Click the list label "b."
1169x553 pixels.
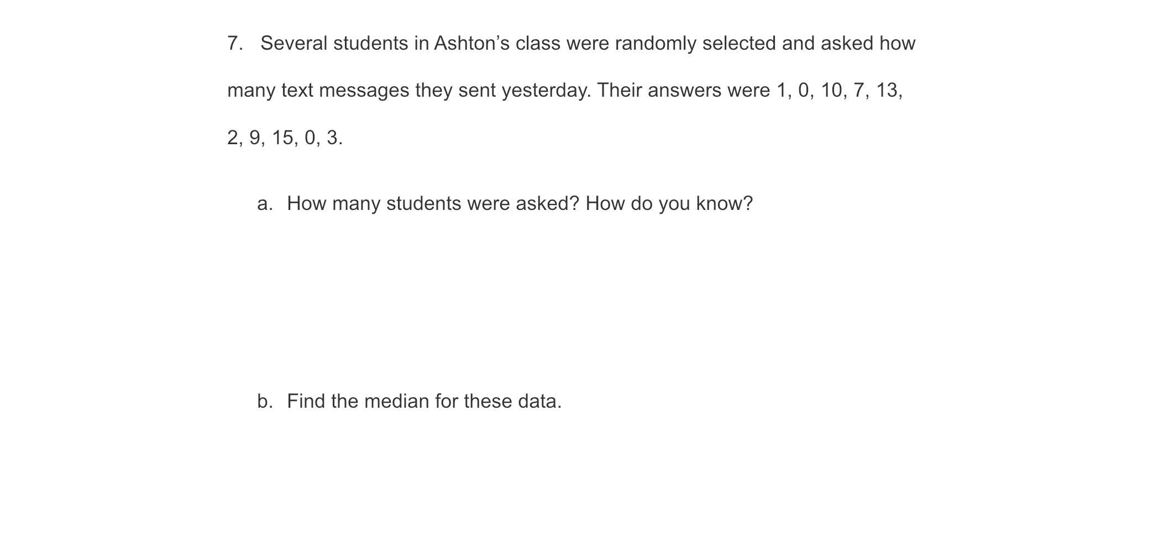tap(265, 402)
